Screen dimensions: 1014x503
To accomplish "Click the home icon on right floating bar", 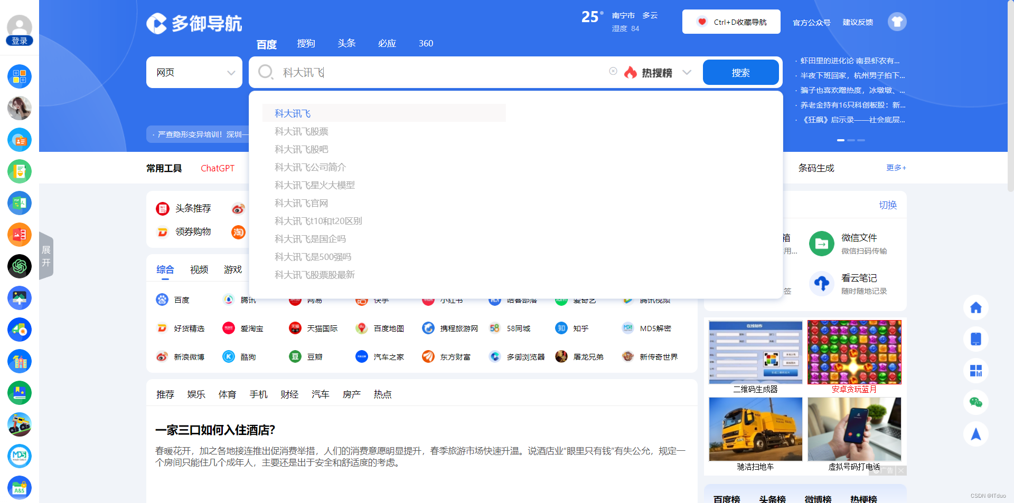I will point(976,307).
